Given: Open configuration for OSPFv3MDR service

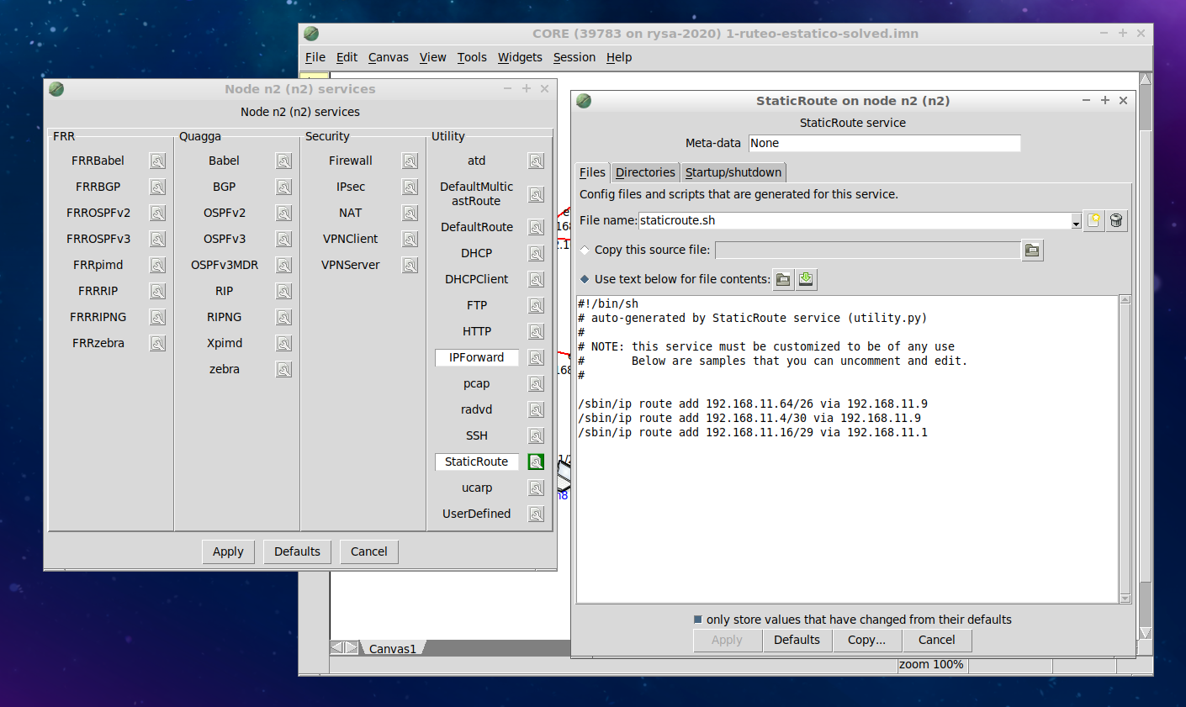Looking at the screenshot, I should [x=283, y=266].
